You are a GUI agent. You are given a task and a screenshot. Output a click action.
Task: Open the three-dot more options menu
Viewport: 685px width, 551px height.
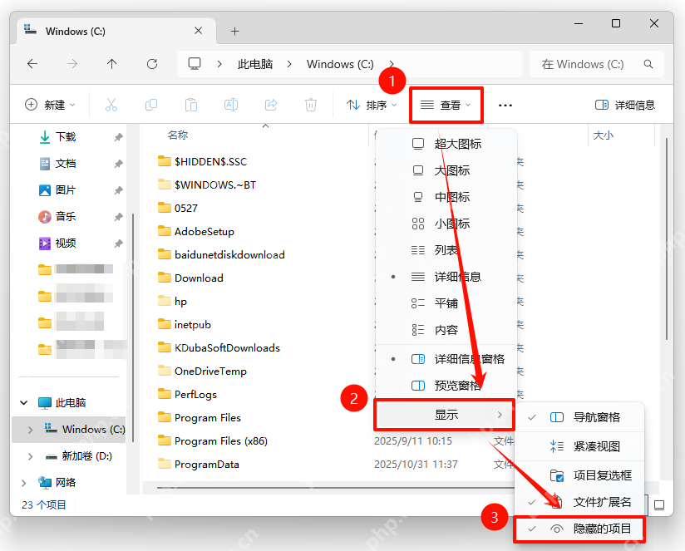point(505,106)
